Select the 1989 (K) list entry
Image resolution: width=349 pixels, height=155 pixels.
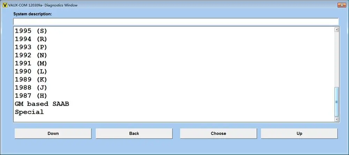[x=31, y=80]
